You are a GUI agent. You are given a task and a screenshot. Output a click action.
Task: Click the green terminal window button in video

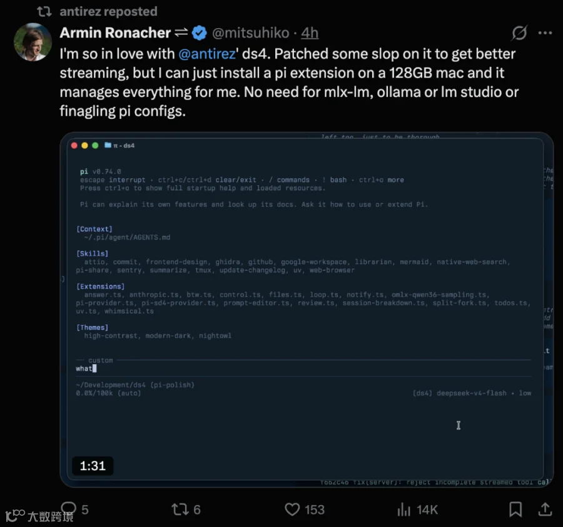click(95, 145)
